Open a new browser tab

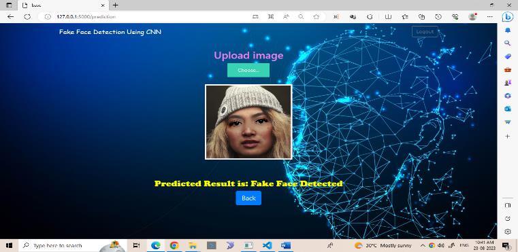[x=115, y=5]
